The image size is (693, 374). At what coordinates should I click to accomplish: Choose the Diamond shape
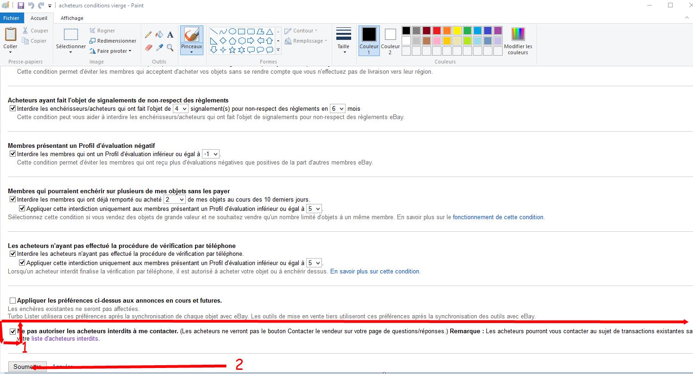[x=223, y=41]
